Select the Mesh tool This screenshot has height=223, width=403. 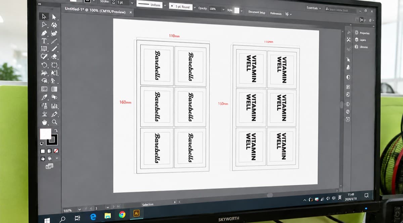[x=44, y=89]
